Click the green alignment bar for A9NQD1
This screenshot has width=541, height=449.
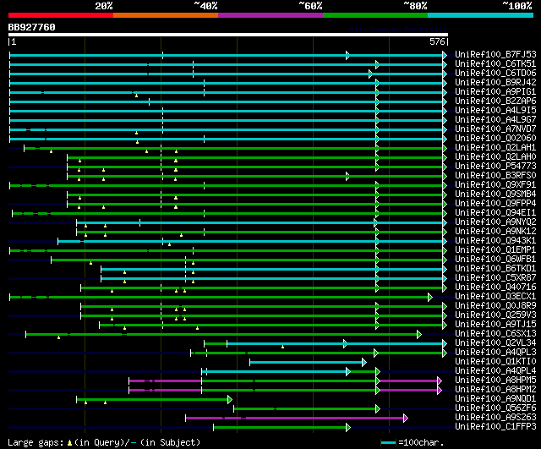[x=152, y=400]
